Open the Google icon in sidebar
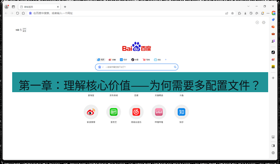280x164 pixels. point(273,13)
